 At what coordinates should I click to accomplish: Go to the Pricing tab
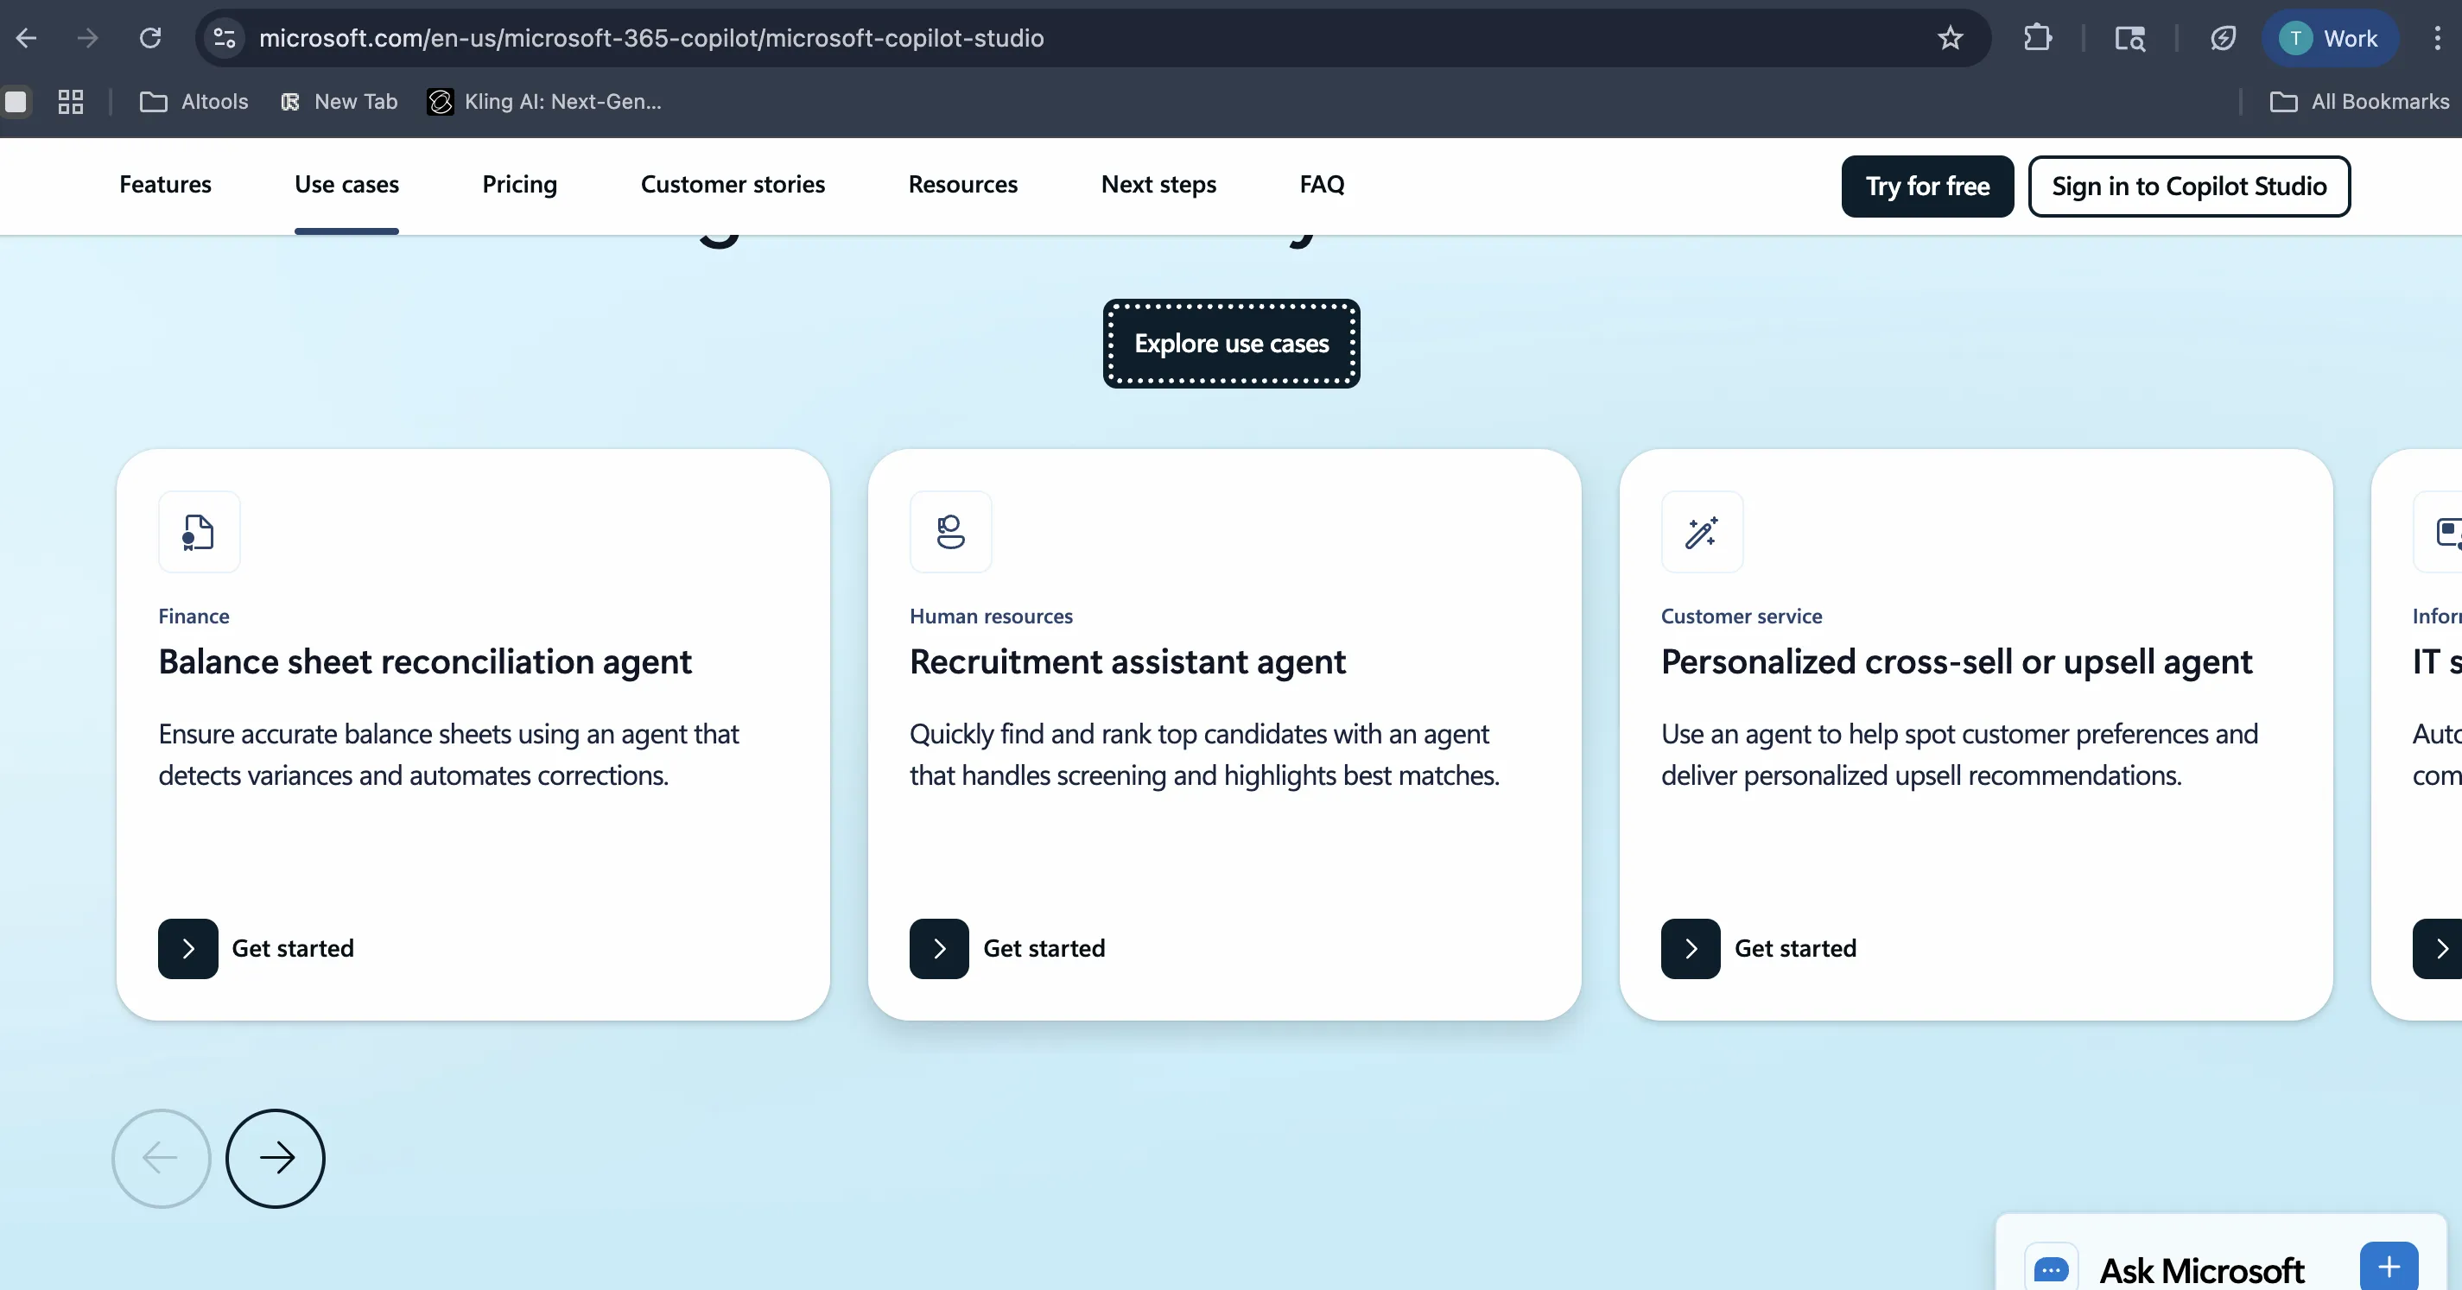520,185
